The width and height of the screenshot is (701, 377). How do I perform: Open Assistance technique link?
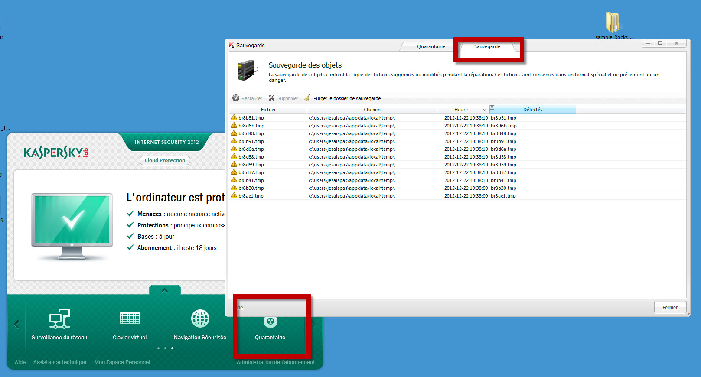click(x=60, y=362)
